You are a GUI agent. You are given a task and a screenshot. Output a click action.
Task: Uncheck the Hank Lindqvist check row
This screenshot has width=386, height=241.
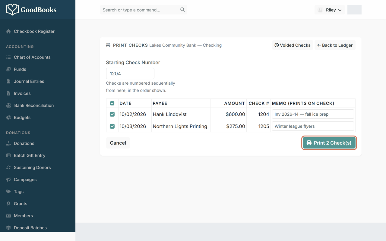point(112,114)
